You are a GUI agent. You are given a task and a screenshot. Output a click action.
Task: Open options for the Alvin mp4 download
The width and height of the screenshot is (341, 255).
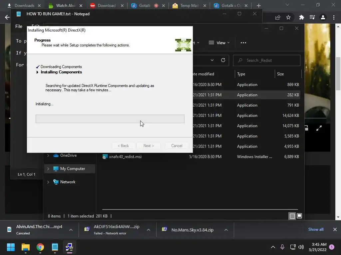71,230
